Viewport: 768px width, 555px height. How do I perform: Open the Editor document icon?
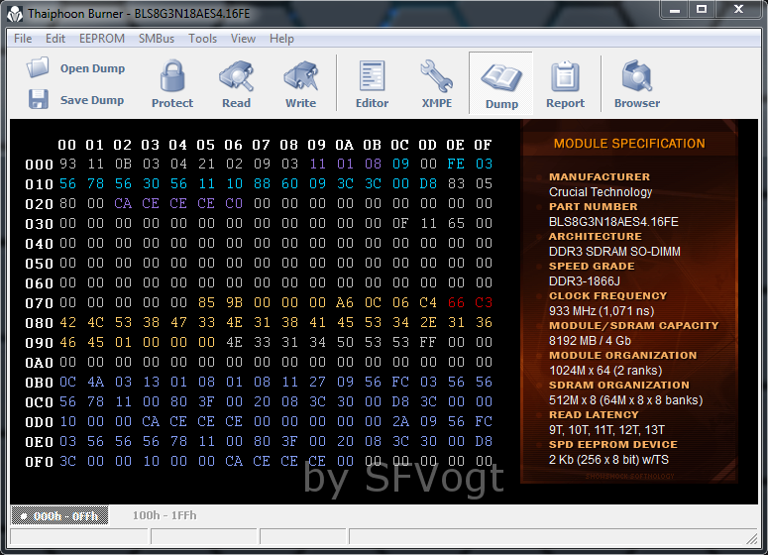(373, 76)
